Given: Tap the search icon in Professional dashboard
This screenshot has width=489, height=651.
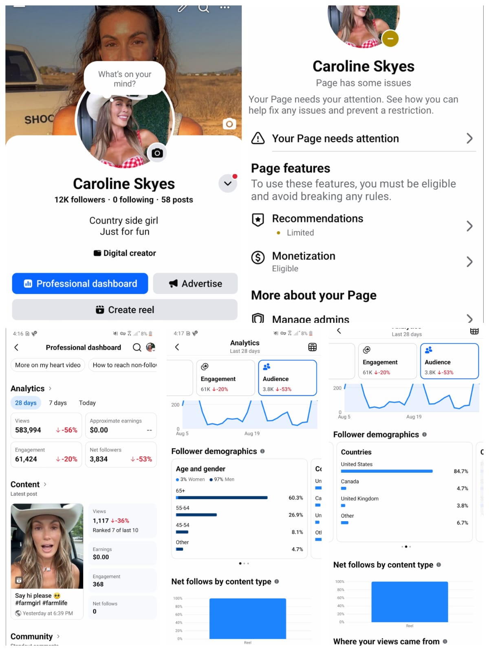Looking at the screenshot, I should pos(137,347).
